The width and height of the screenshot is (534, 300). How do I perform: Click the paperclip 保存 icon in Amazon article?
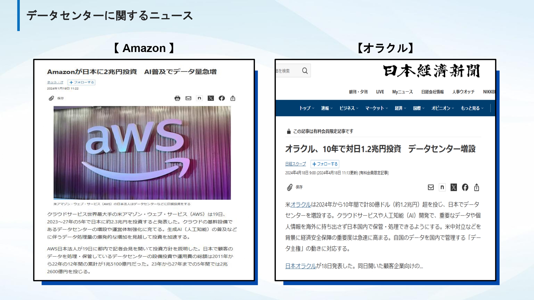tap(51, 98)
